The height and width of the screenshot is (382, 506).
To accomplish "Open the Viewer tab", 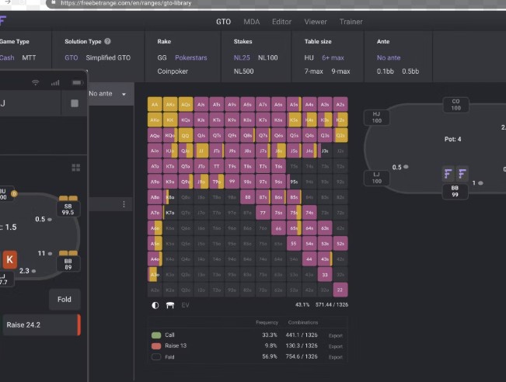I will pos(316,22).
